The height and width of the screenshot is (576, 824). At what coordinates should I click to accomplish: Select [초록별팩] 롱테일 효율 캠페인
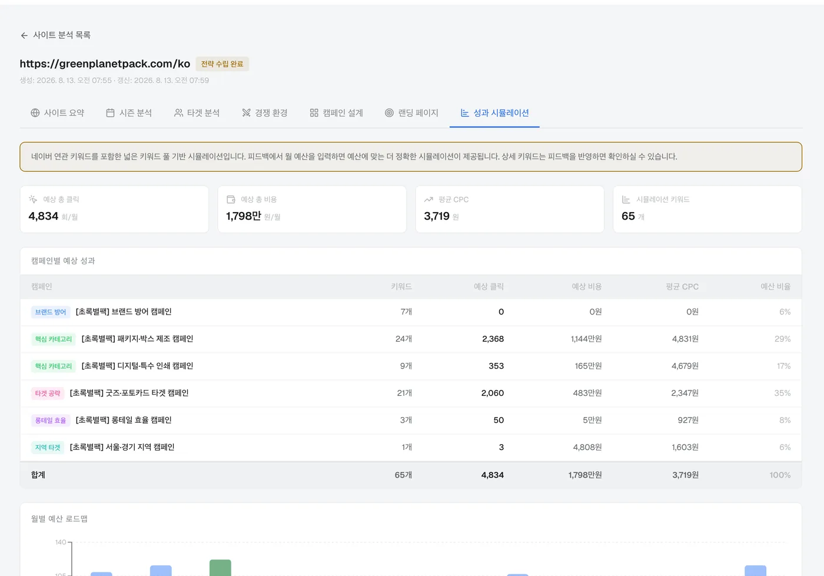[x=124, y=421]
